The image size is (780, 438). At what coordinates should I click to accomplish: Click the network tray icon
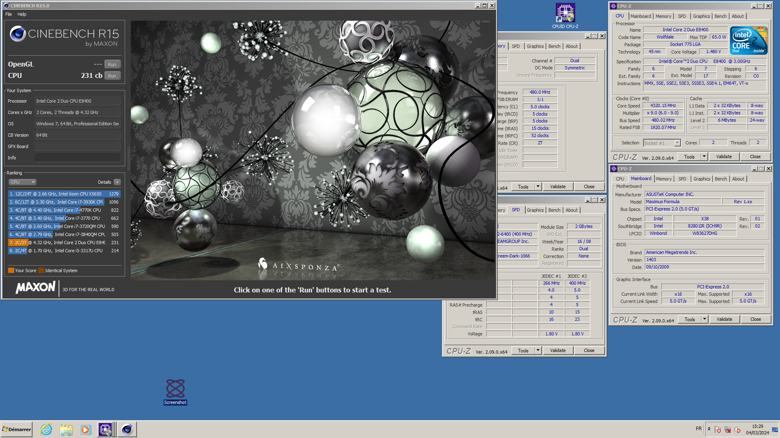[x=728, y=429]
